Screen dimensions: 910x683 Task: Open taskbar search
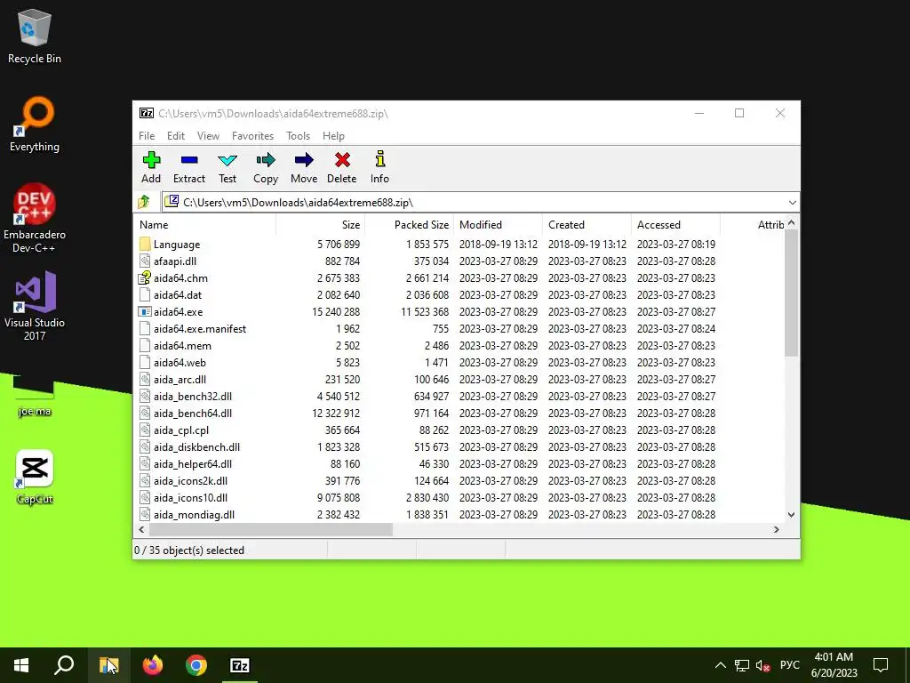[x=64, y=665]
